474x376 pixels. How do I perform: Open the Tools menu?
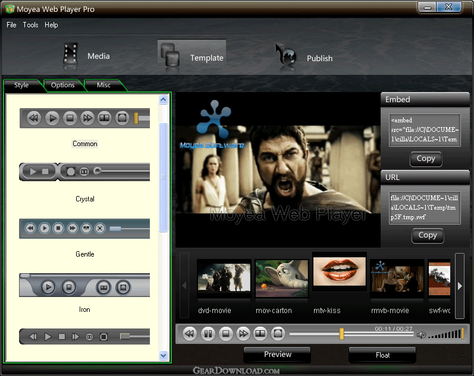[x=30, y=25]
